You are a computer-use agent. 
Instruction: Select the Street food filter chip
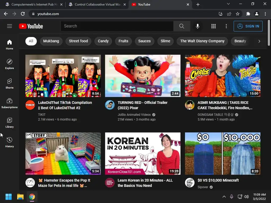pos(78,41)
